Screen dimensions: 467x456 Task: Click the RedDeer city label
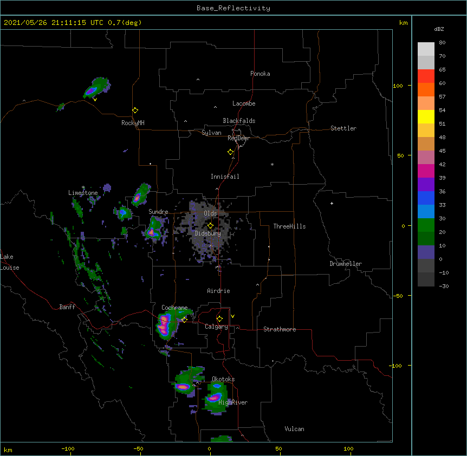[238, 138]
